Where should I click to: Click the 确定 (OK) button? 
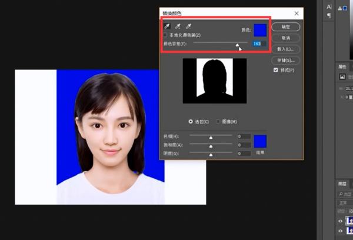click(286, 26)
